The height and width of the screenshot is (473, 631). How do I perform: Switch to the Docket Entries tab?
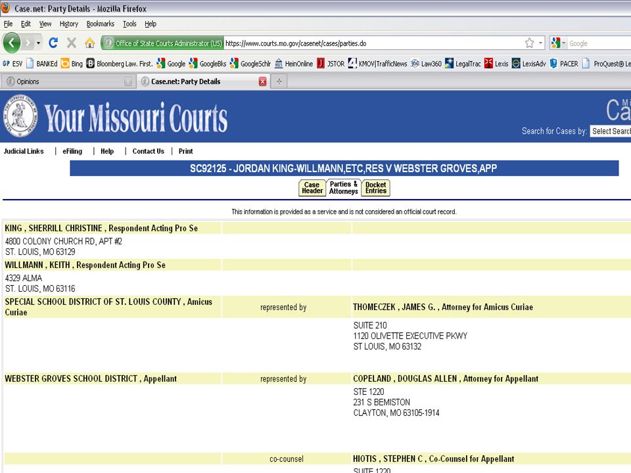376,188
